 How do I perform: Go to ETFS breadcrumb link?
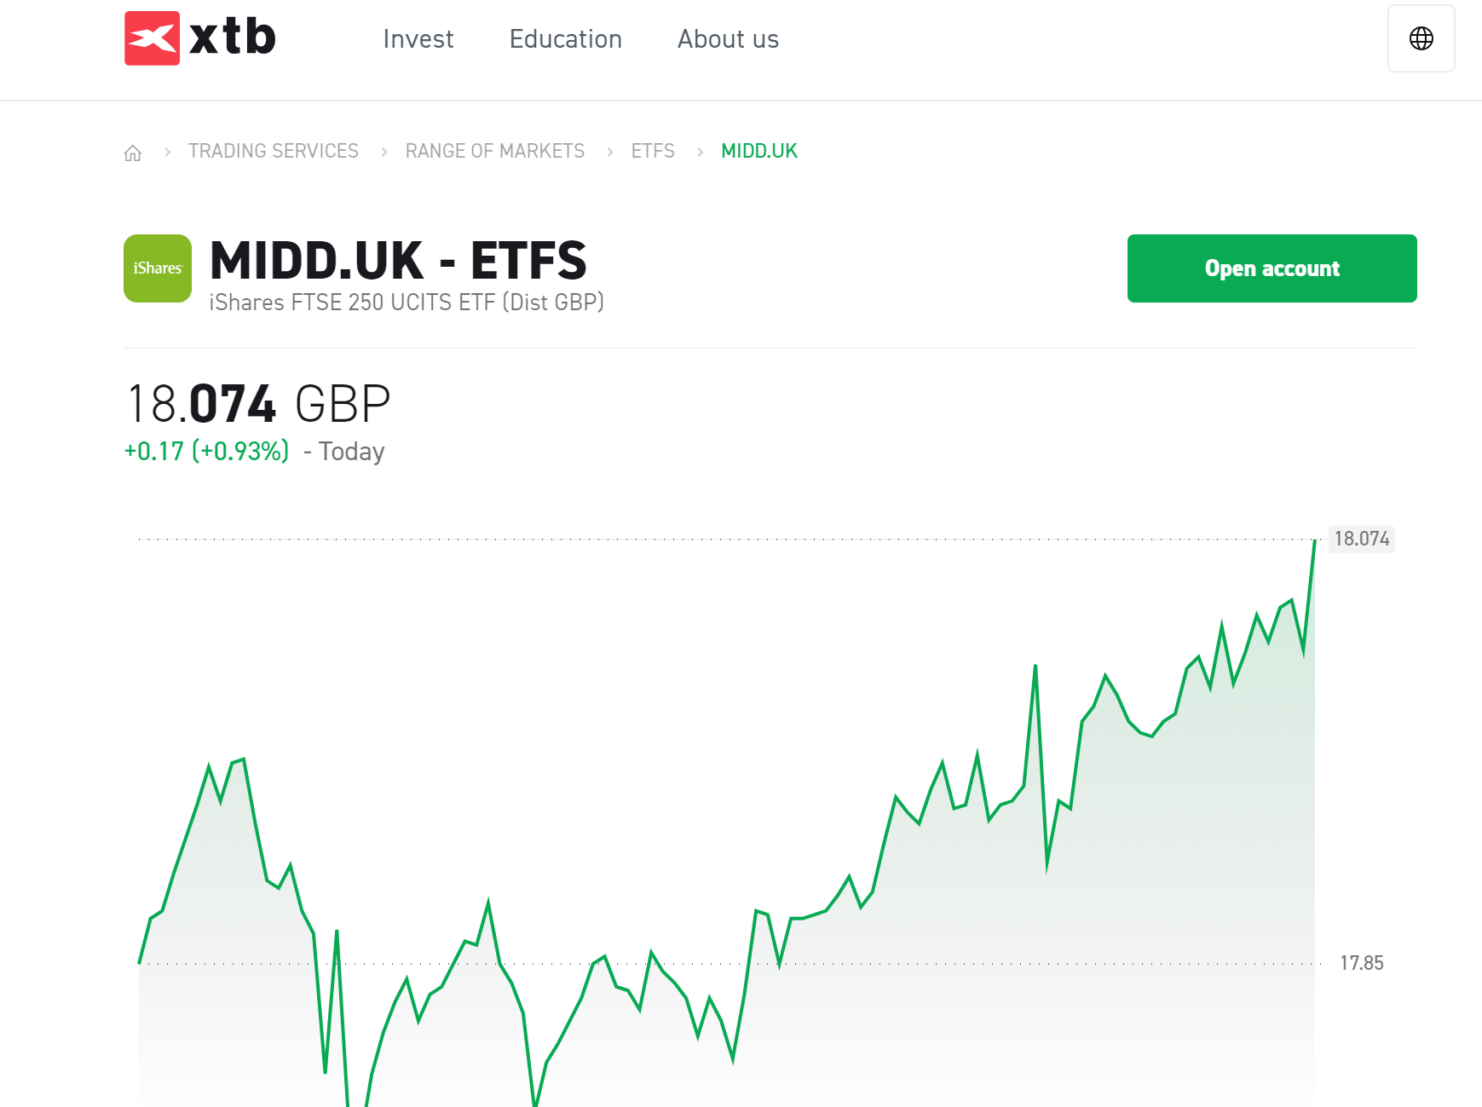pyautogui.click(x=653, y=151)
